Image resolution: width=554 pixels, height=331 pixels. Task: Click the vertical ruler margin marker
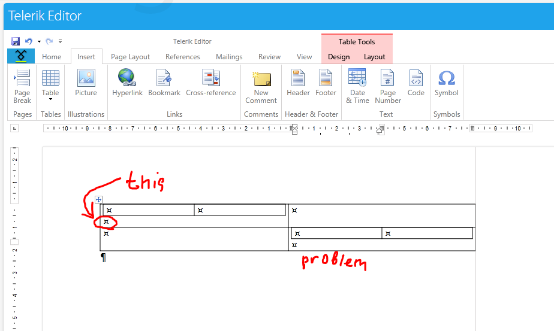(x=14, y=242)
